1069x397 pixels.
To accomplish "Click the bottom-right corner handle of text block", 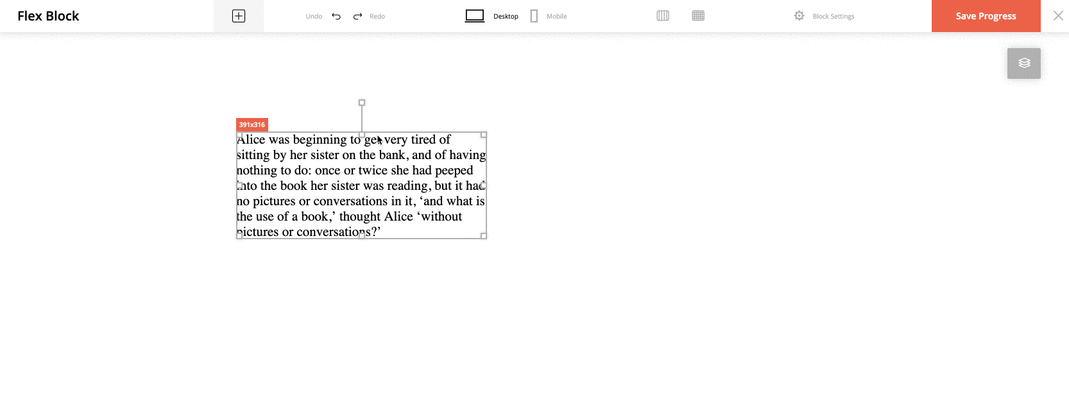I will pos(484,236).
